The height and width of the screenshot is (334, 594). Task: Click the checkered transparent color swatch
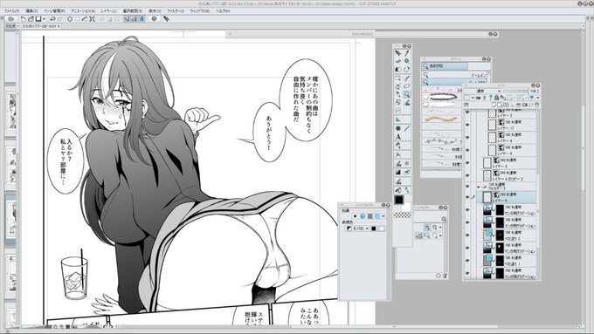403,215
